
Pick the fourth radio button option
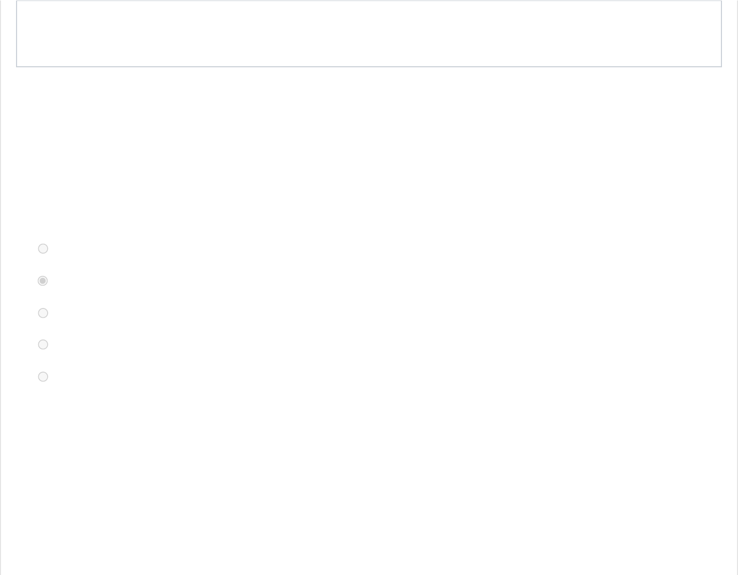43,345
